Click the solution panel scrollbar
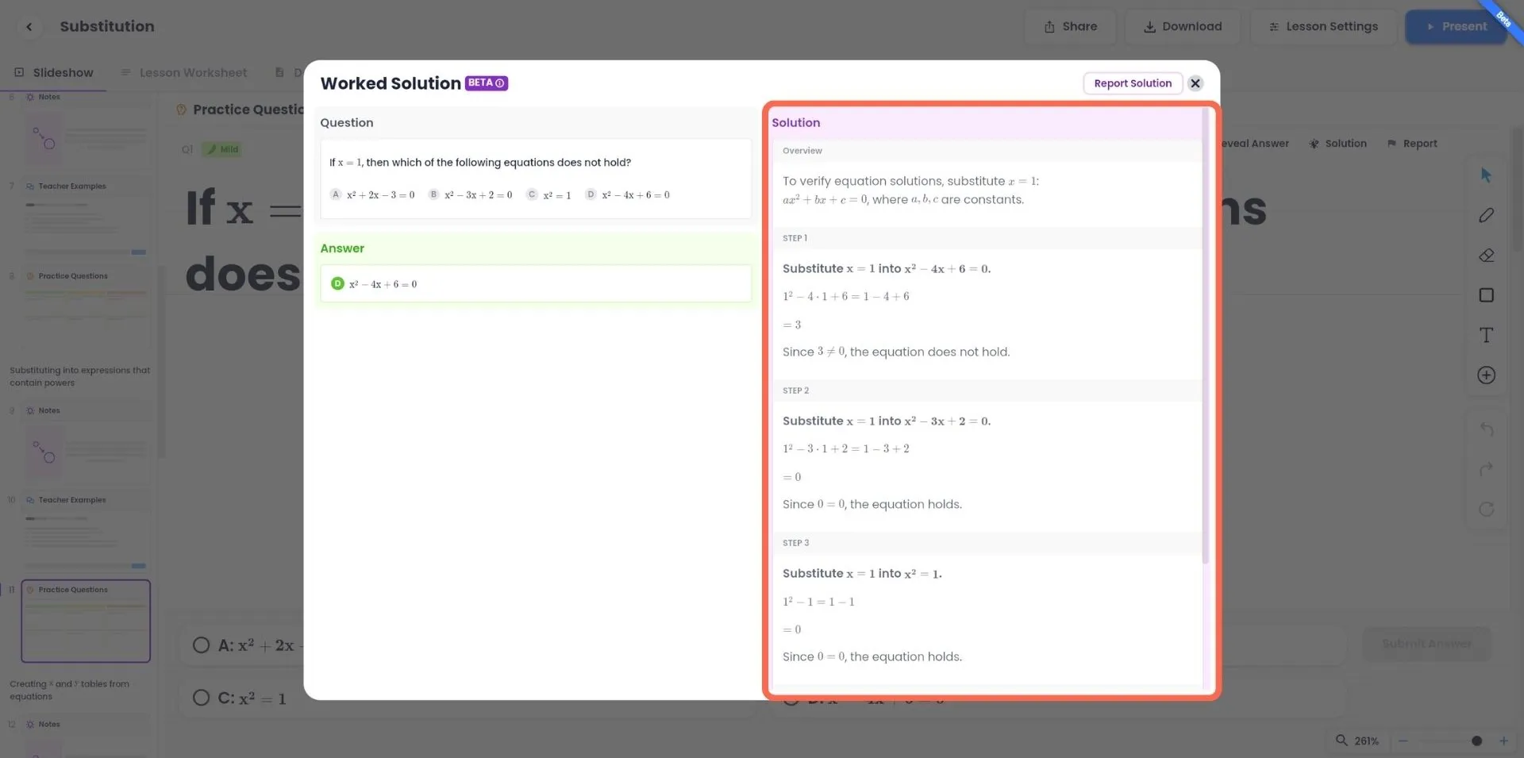This screenshot has width=1524, height=758. click(1205, 335)
